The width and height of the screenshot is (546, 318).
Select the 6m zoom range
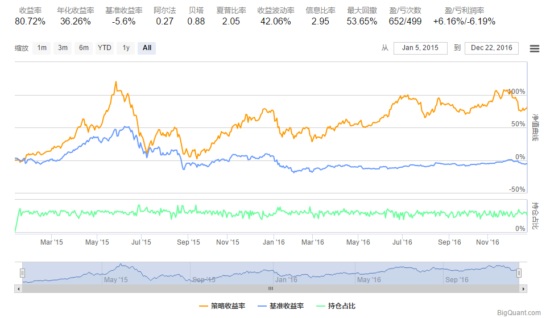[x=84, y=48]
